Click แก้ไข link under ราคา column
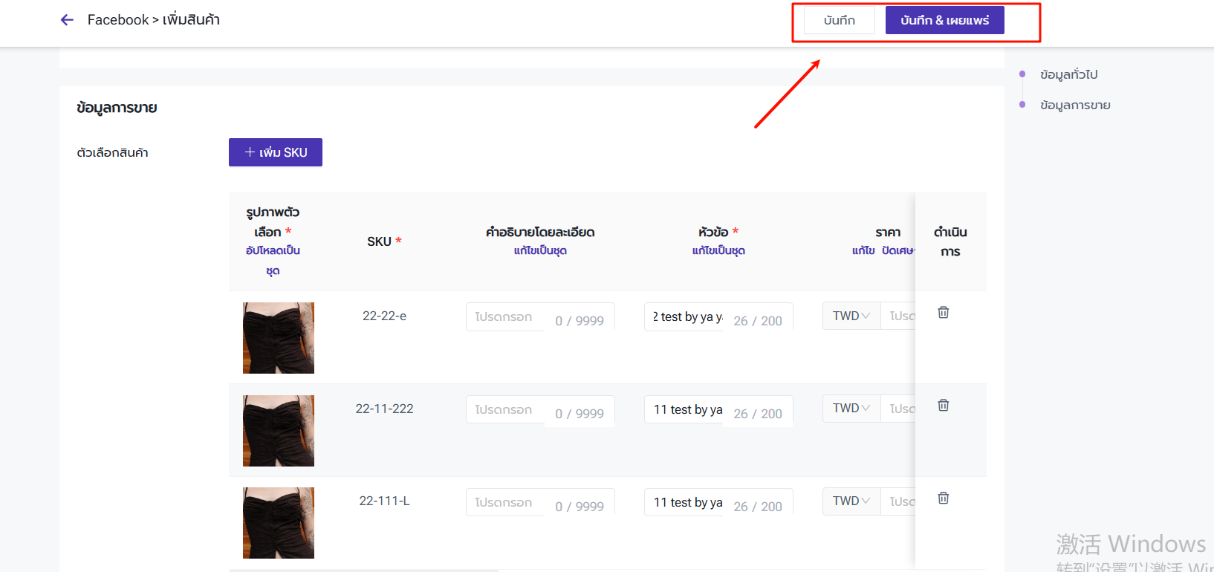Image resolution: width=1214 pixels, height=572 pixels. 863,251
